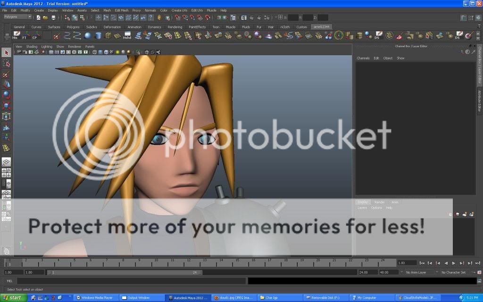Open the Script Editor icon
Screen dimensions: 483x302
click(479, 281)
